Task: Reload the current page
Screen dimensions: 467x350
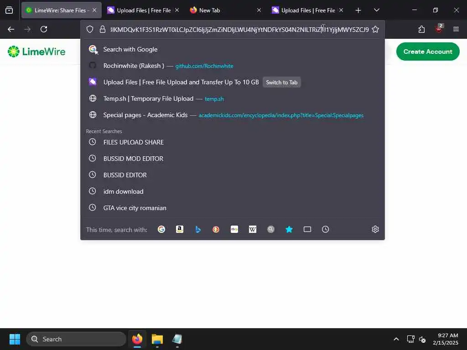Action: 44,29
